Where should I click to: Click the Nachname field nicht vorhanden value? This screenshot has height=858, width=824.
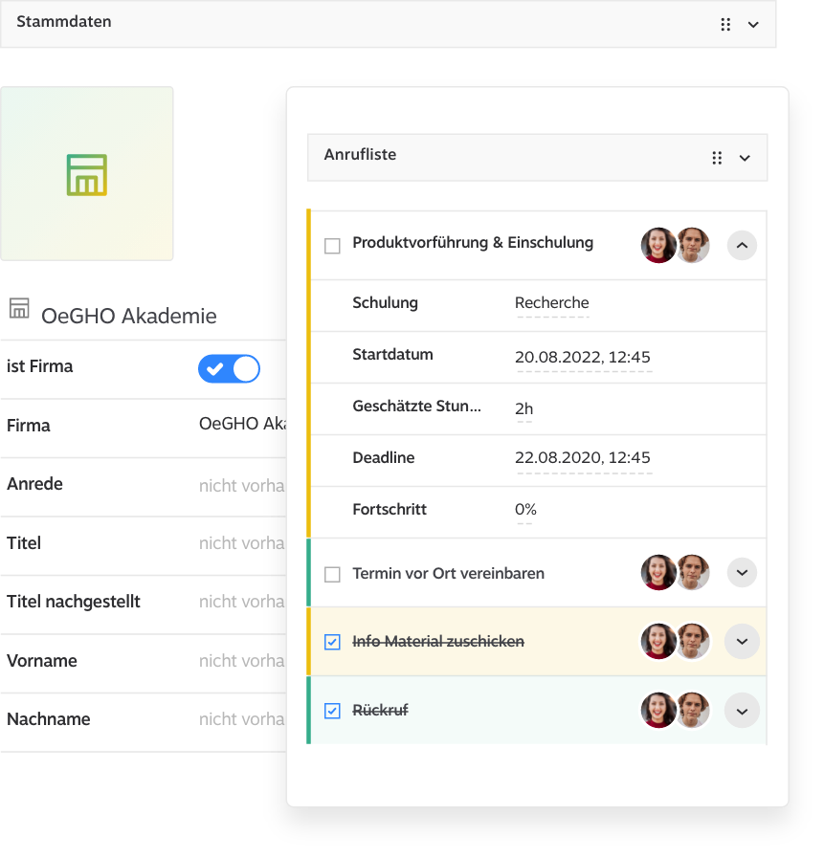pos(242,719)
